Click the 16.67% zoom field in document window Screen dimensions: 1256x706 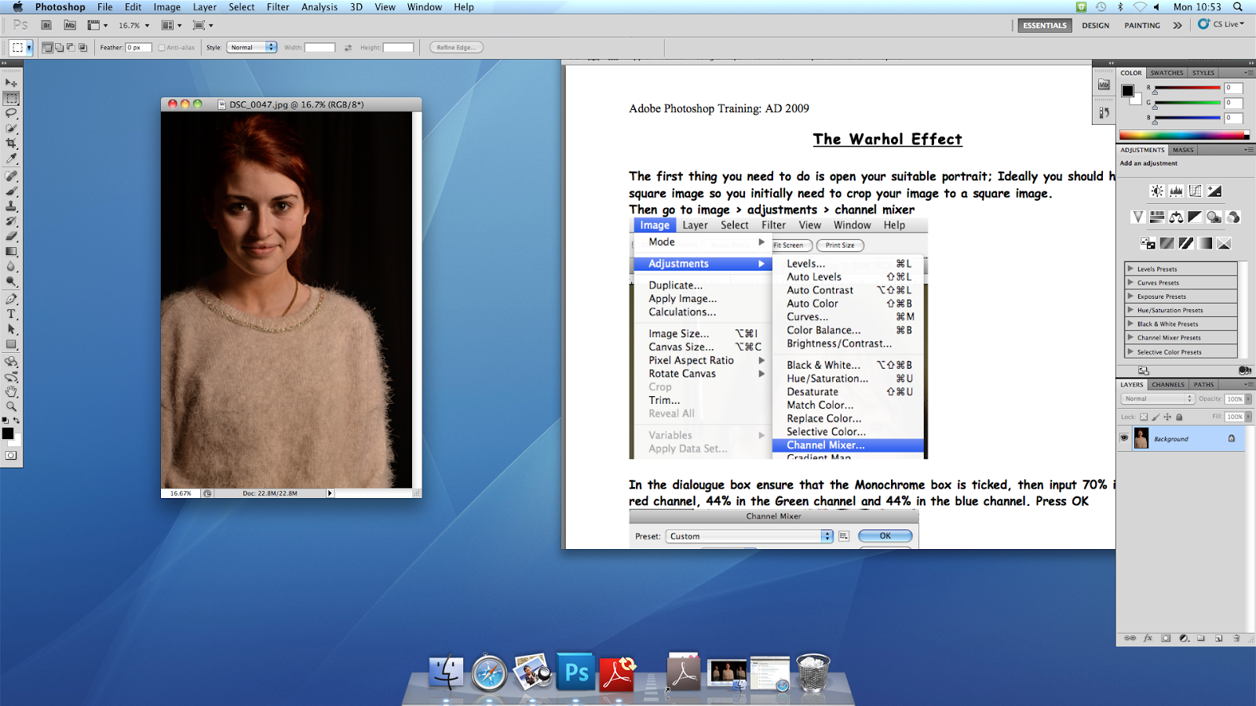[181, 493]
